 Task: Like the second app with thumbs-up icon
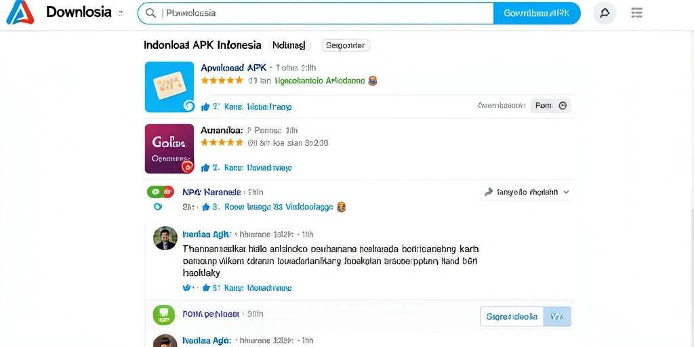tap(205, 168)
